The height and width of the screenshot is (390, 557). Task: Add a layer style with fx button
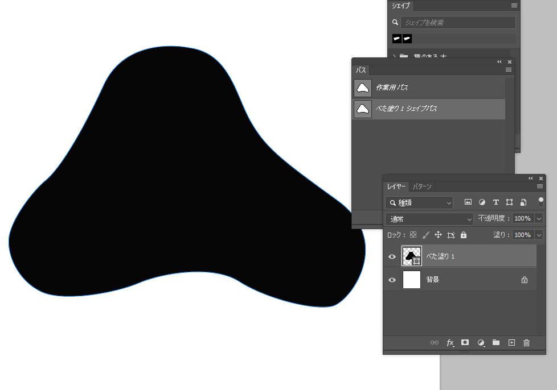(450, 343)
